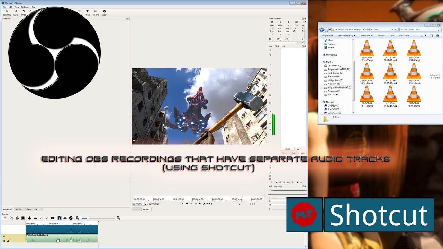Open the timeline hamburger menu
Image resolution: width=443 pixels, height=249 pixels.
coord(5,218)
